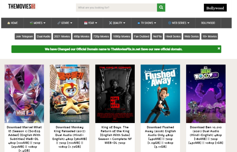Open the TV Shows menu label

point(147,23)
